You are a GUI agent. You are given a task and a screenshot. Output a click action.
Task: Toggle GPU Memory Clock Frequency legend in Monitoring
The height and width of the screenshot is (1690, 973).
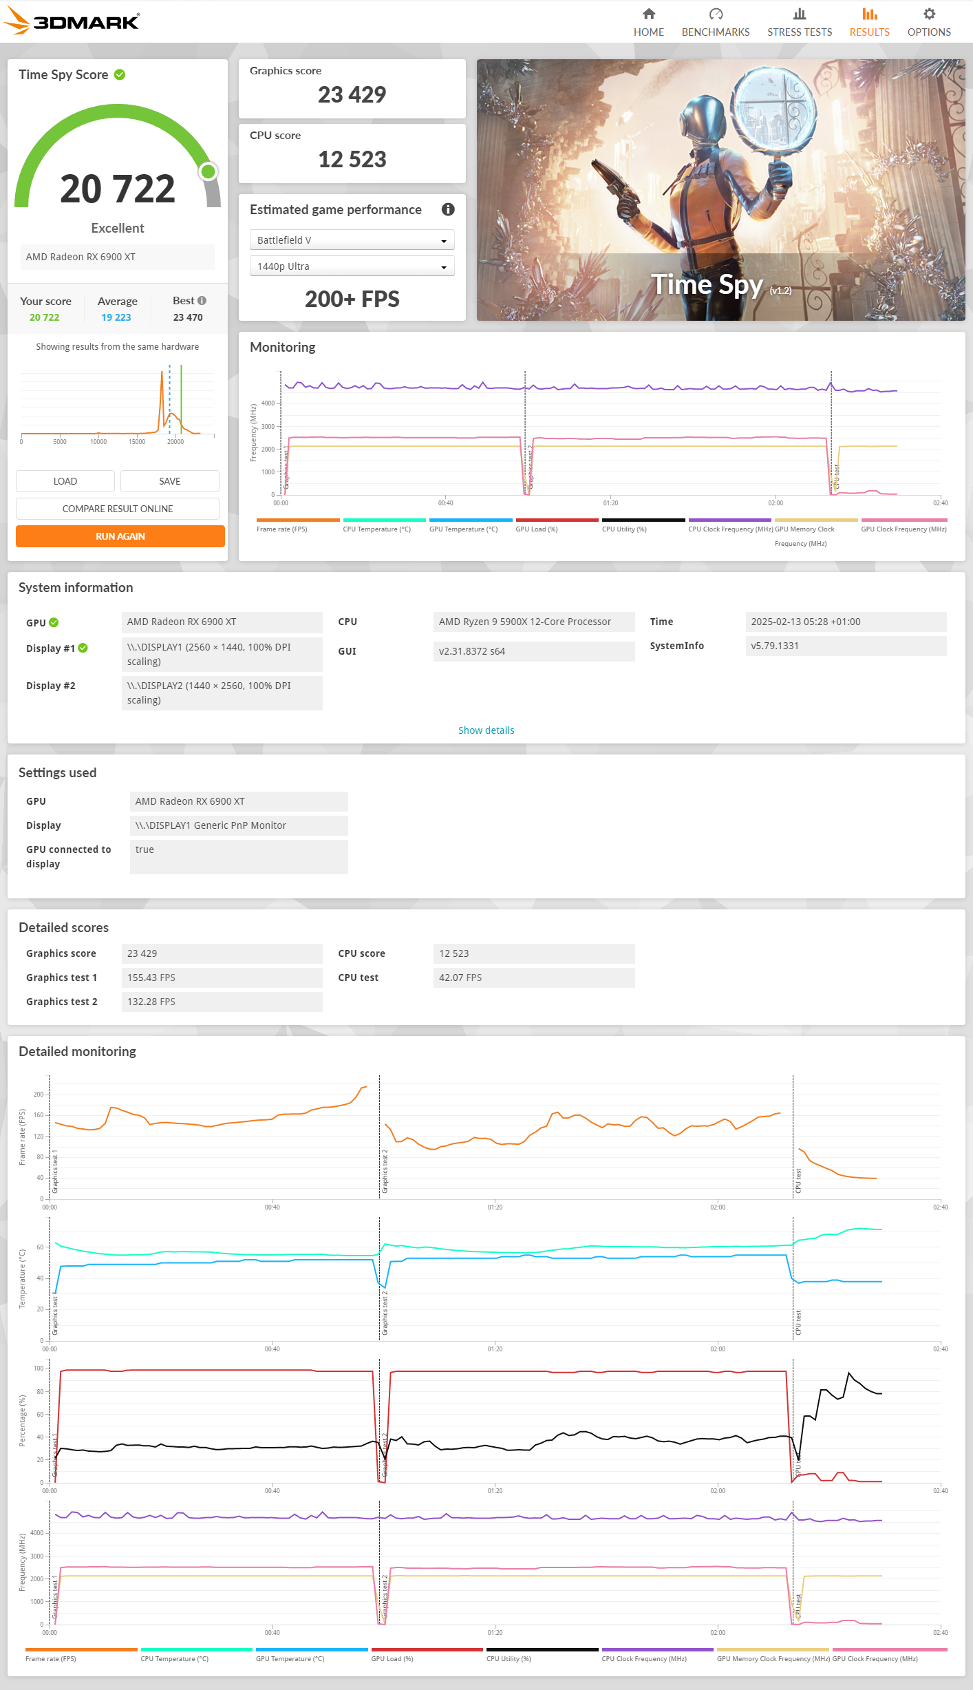pyautogui.click(x=816, y=532)
